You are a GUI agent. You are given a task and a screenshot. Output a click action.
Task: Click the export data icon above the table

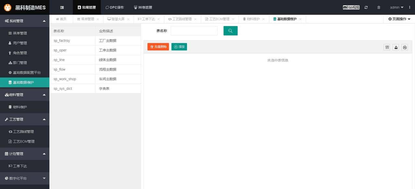pos(396,47)
